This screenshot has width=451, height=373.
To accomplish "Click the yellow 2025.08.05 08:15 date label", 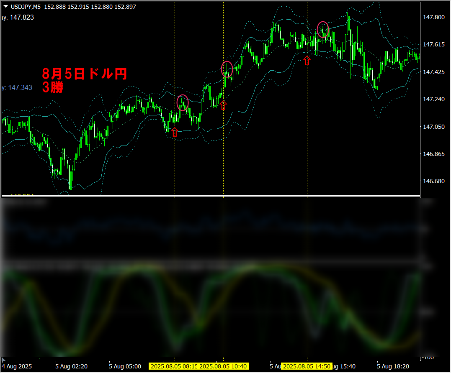I will [174, 366].
